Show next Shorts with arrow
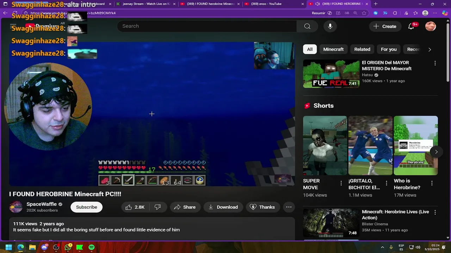This screenshot has height=253, width=451. pyautogui.click(x=436, y=152)
